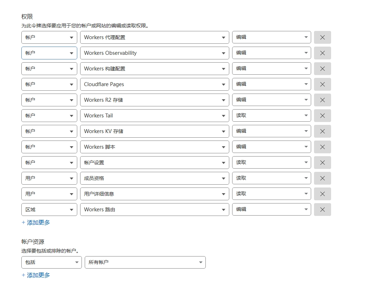
Task: Delete the Workers R2 存储 permission row
Action: [322, 100]
